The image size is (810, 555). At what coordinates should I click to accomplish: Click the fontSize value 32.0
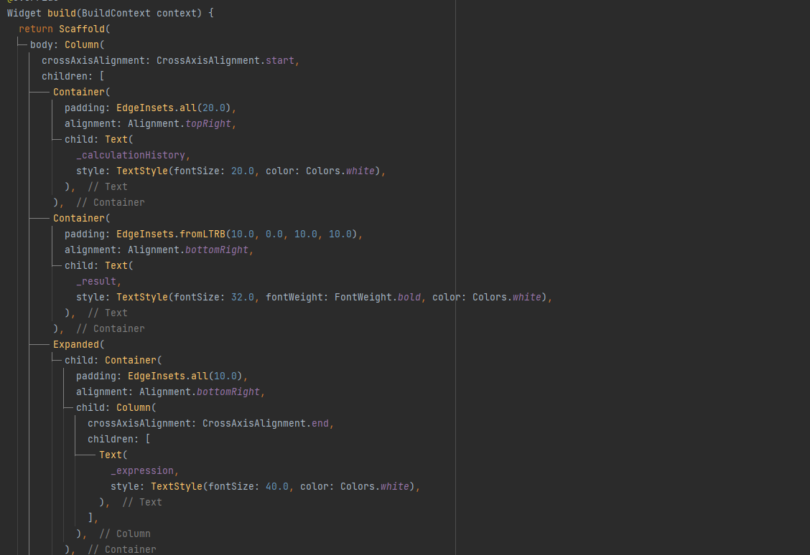pos(243,297)
